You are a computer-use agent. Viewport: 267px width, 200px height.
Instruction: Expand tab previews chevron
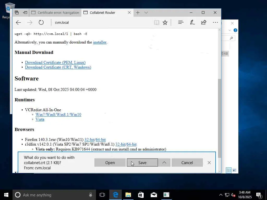point(146,12)
